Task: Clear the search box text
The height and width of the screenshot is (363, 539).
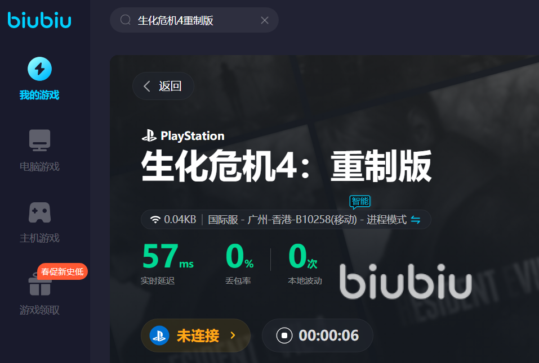Action: point(265,20)
